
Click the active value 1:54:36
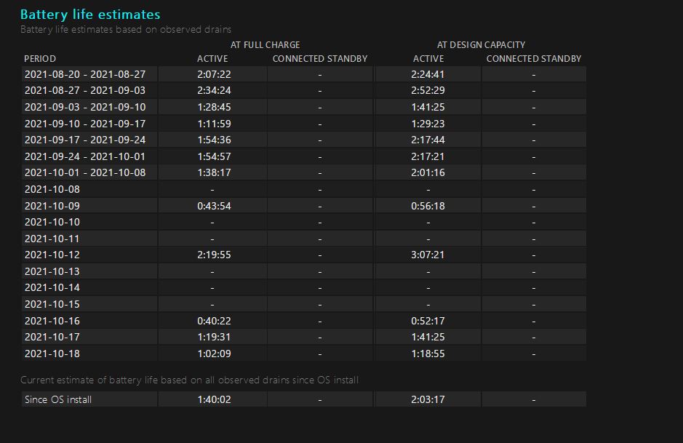coord(214,140)
